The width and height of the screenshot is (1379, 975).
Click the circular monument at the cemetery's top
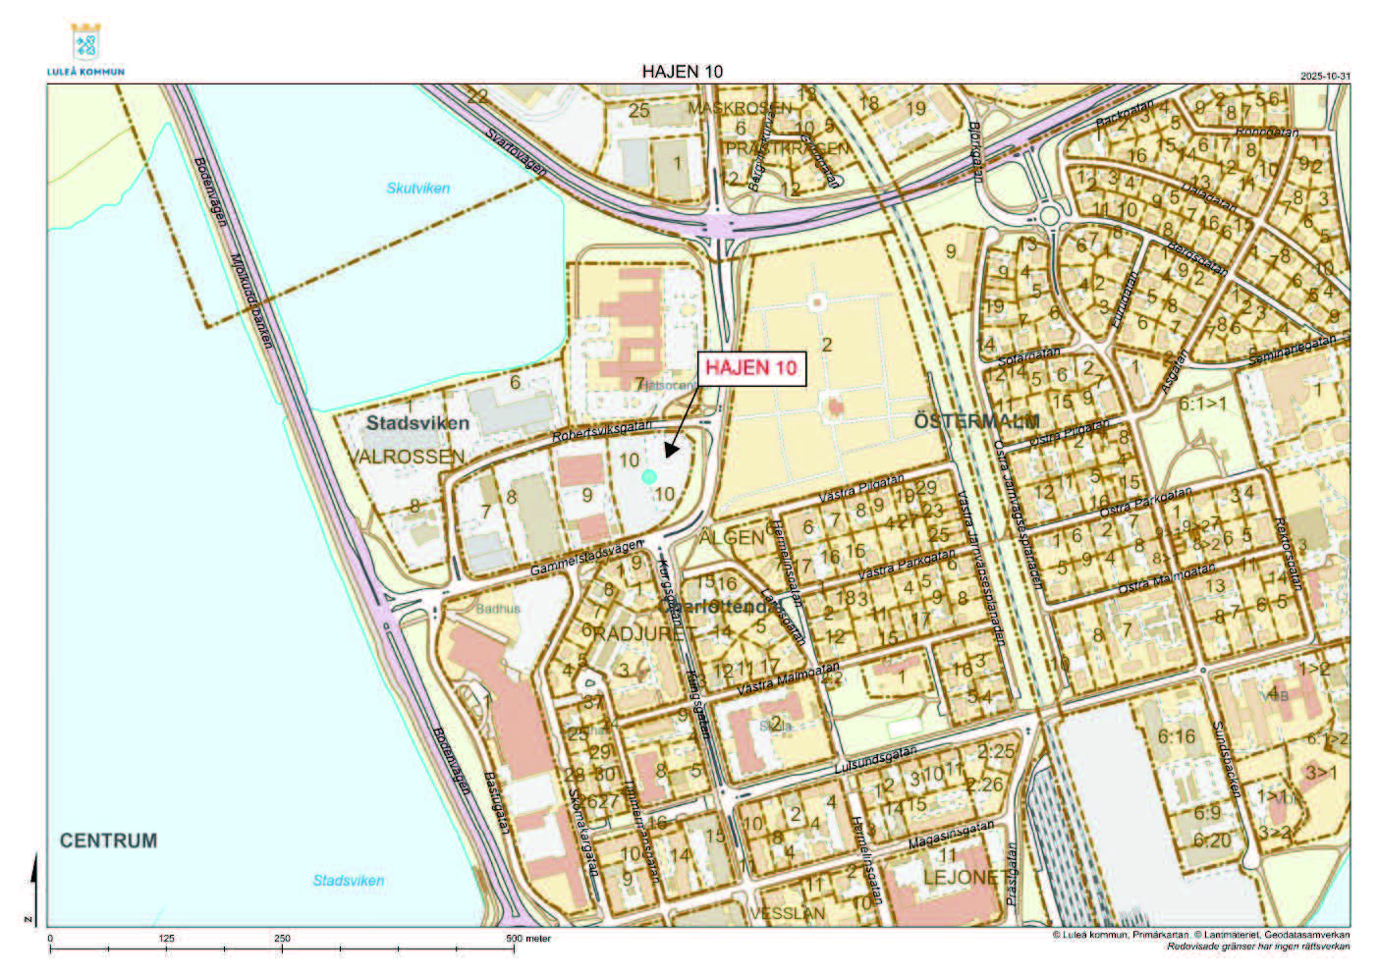816,302
